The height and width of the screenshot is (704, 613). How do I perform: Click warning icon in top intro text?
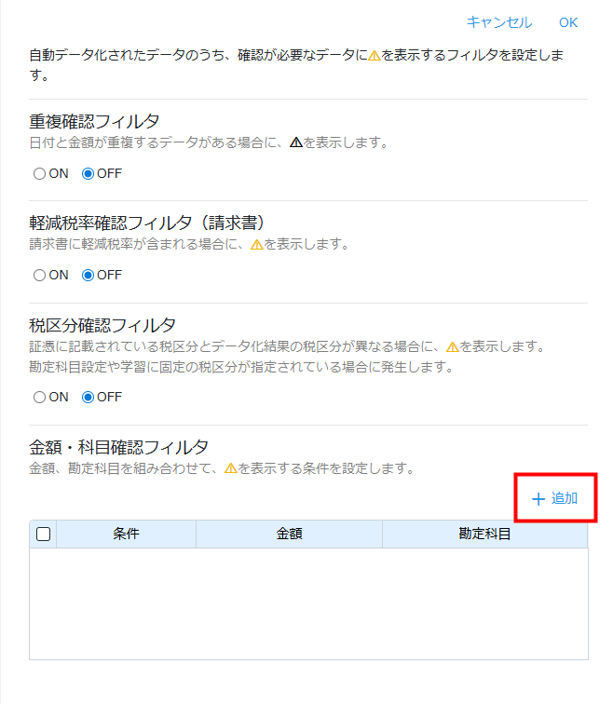(x=374, y=56)
